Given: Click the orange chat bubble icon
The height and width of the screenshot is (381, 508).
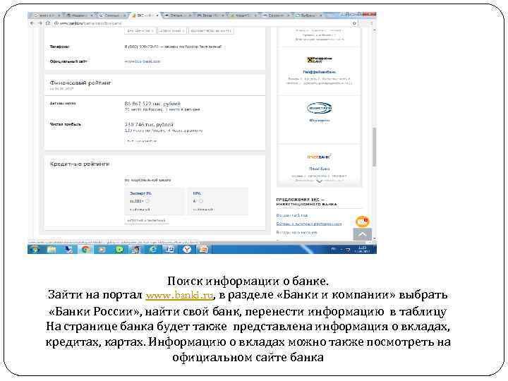Looking at the screenshot, I should pos(362,222).
